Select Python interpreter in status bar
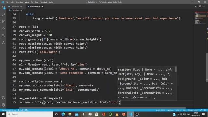The image size is (208, 117). (x=9, y=110)
